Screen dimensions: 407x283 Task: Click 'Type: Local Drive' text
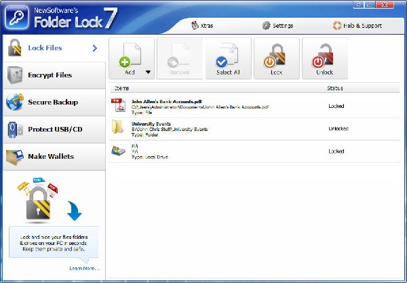pos(149,157)
